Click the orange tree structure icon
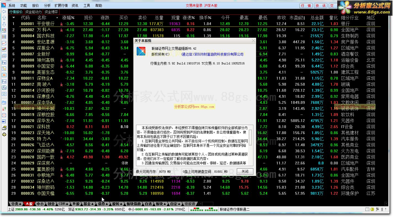The width and height of the screenshot is (393, 217). (x=4, y=69)
